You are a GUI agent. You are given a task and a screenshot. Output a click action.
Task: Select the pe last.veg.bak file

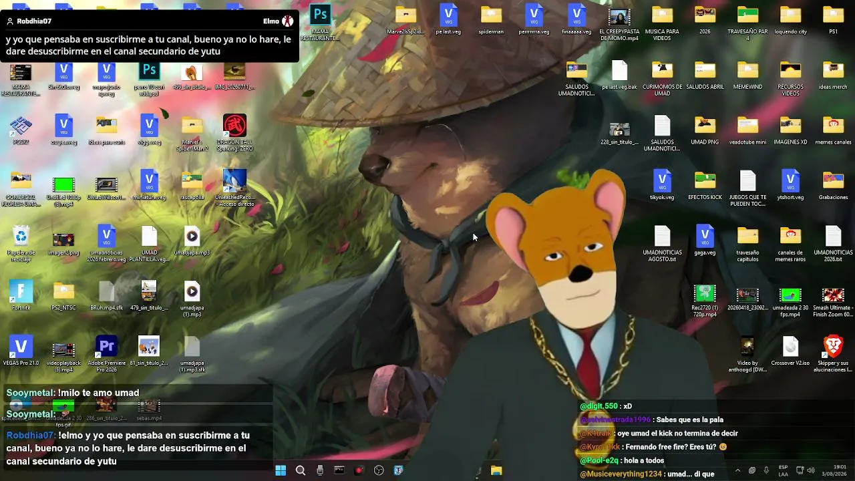(x=619, y=75)
